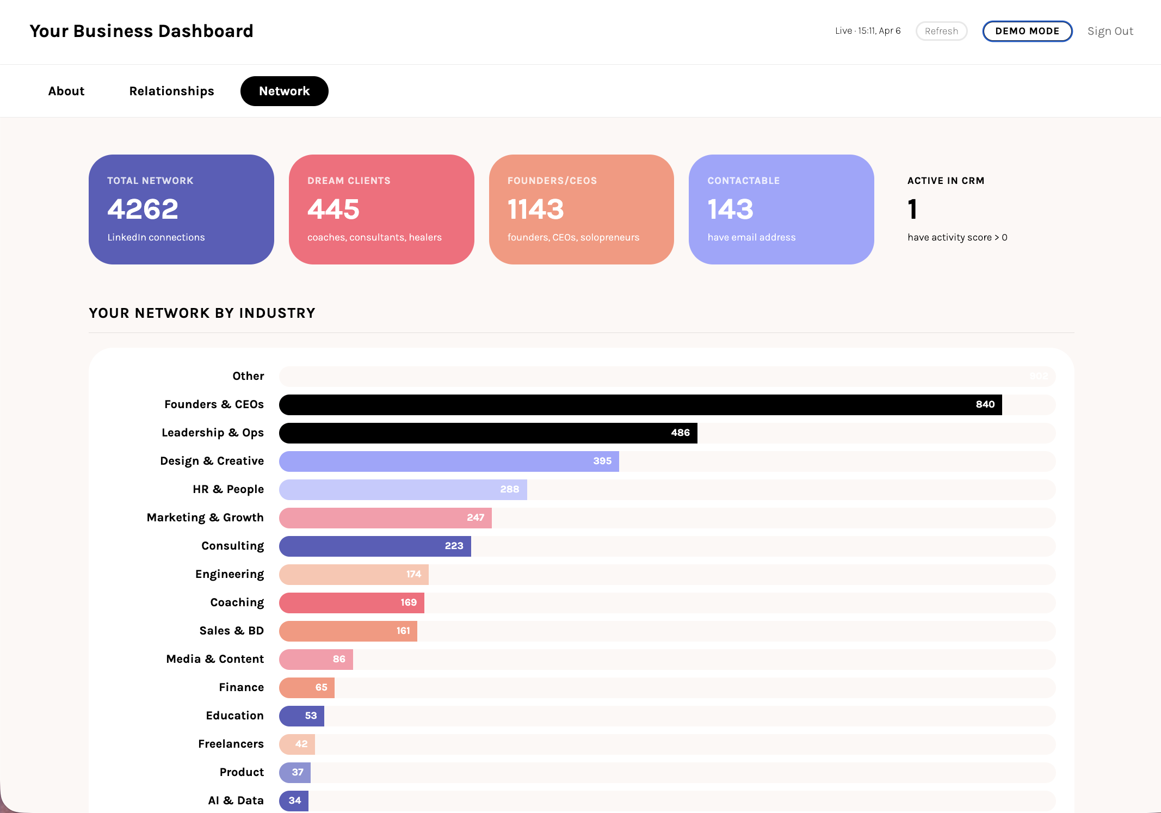Click the Leadership & Ops bar
The height and width of the screenshot is (813, 1161).
[487, 433]
